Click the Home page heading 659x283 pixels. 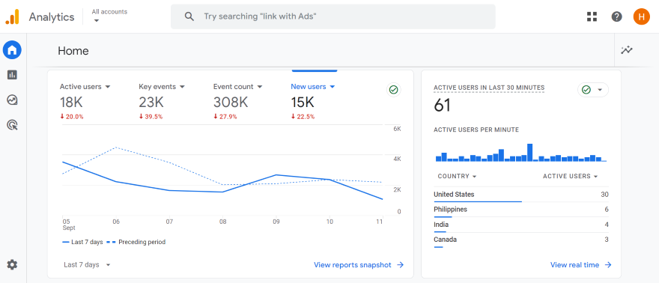(x=73, y=51)
